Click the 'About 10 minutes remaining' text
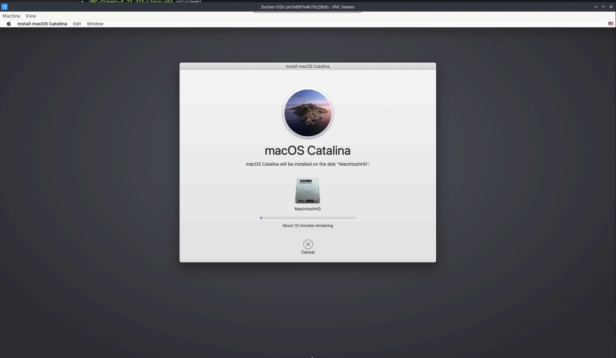616x358 pixels. [307, 226]
